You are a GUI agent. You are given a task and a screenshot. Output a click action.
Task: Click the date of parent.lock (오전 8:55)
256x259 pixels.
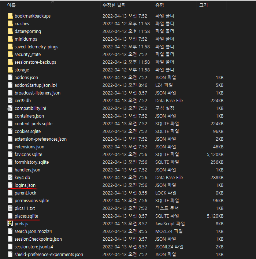click(x=125, y=193)
